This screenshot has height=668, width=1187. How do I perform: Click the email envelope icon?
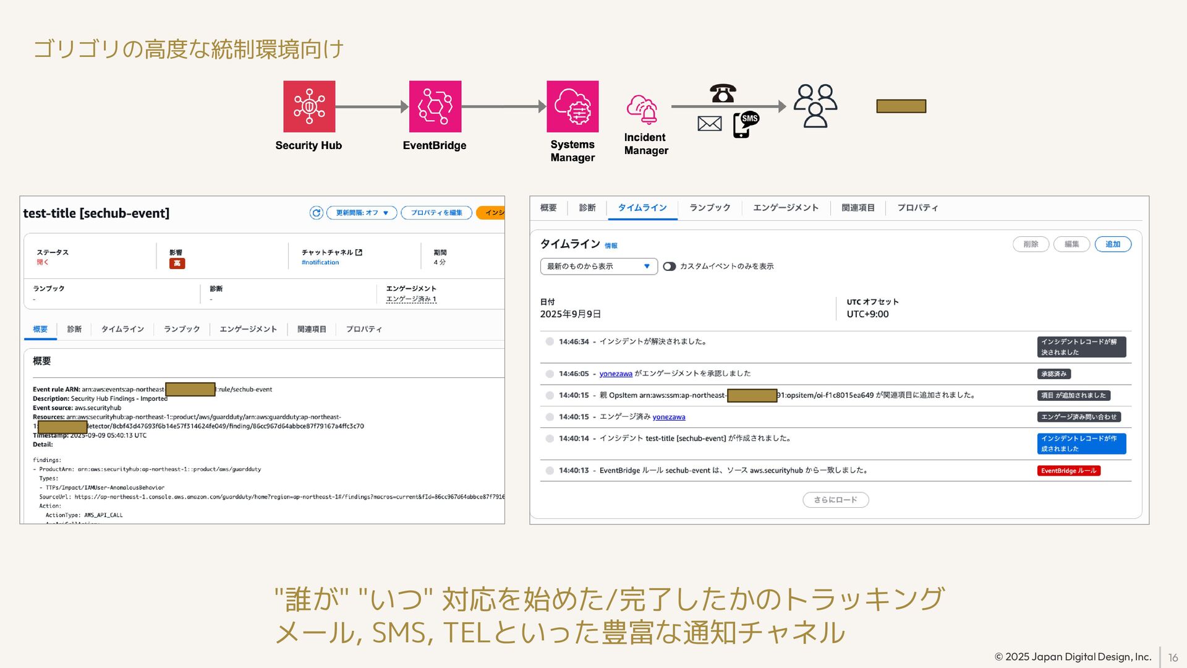pos(709,124)
